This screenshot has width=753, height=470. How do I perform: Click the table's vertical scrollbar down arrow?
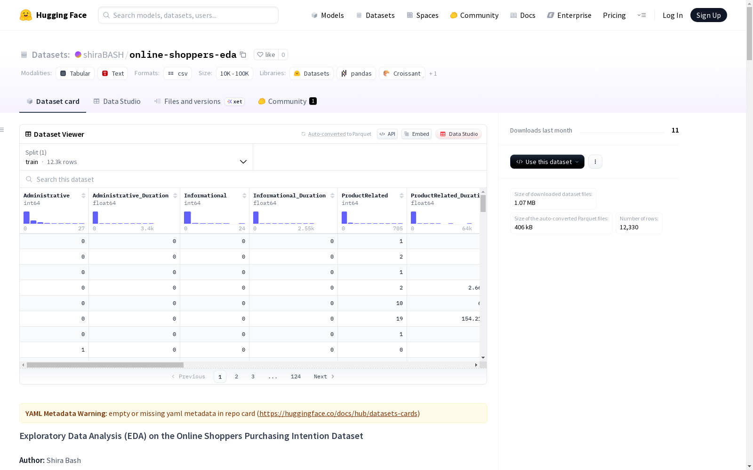(483, 358)
